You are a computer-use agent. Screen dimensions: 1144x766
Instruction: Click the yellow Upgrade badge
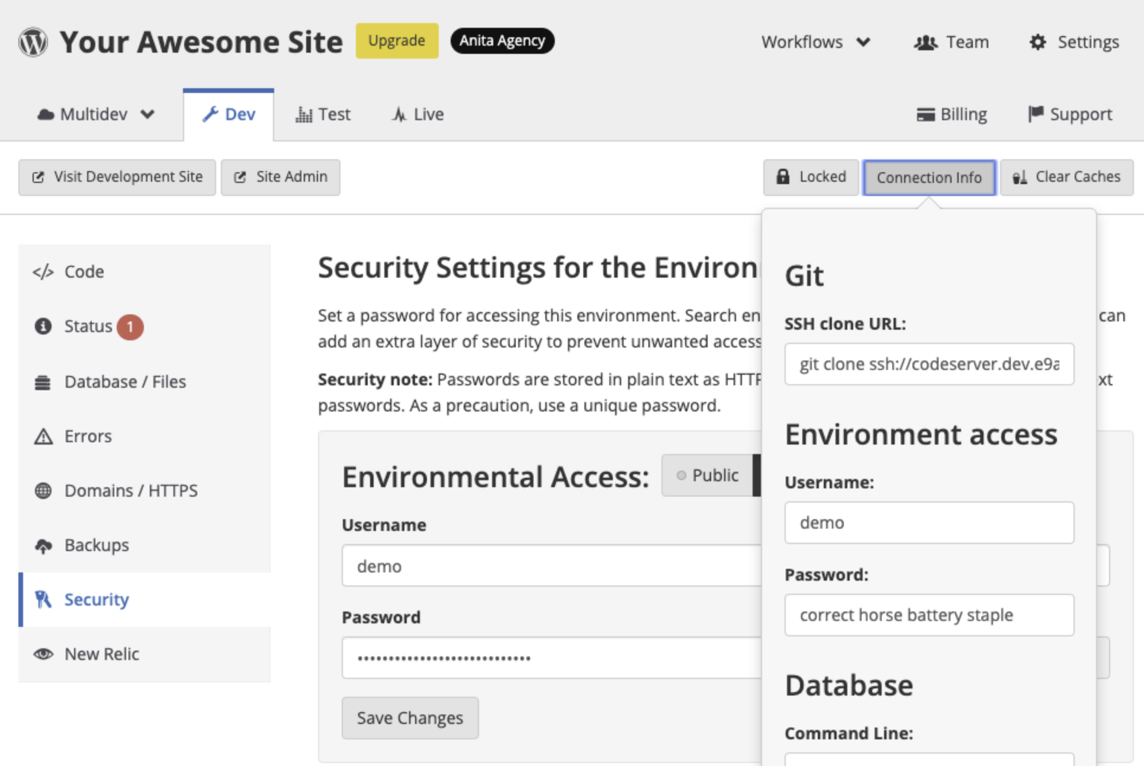(397, 41)
